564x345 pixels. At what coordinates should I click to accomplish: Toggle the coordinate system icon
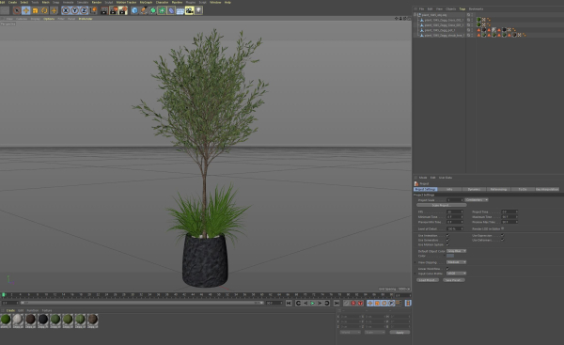pyautogui.click(x=93, y=10)
